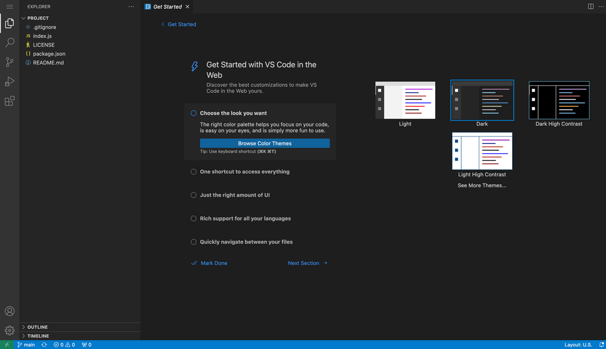Image resolution: width=606 pixels, height=349 pixels.
Task: Switch to the Get Started tab
Action: point(167,7)
